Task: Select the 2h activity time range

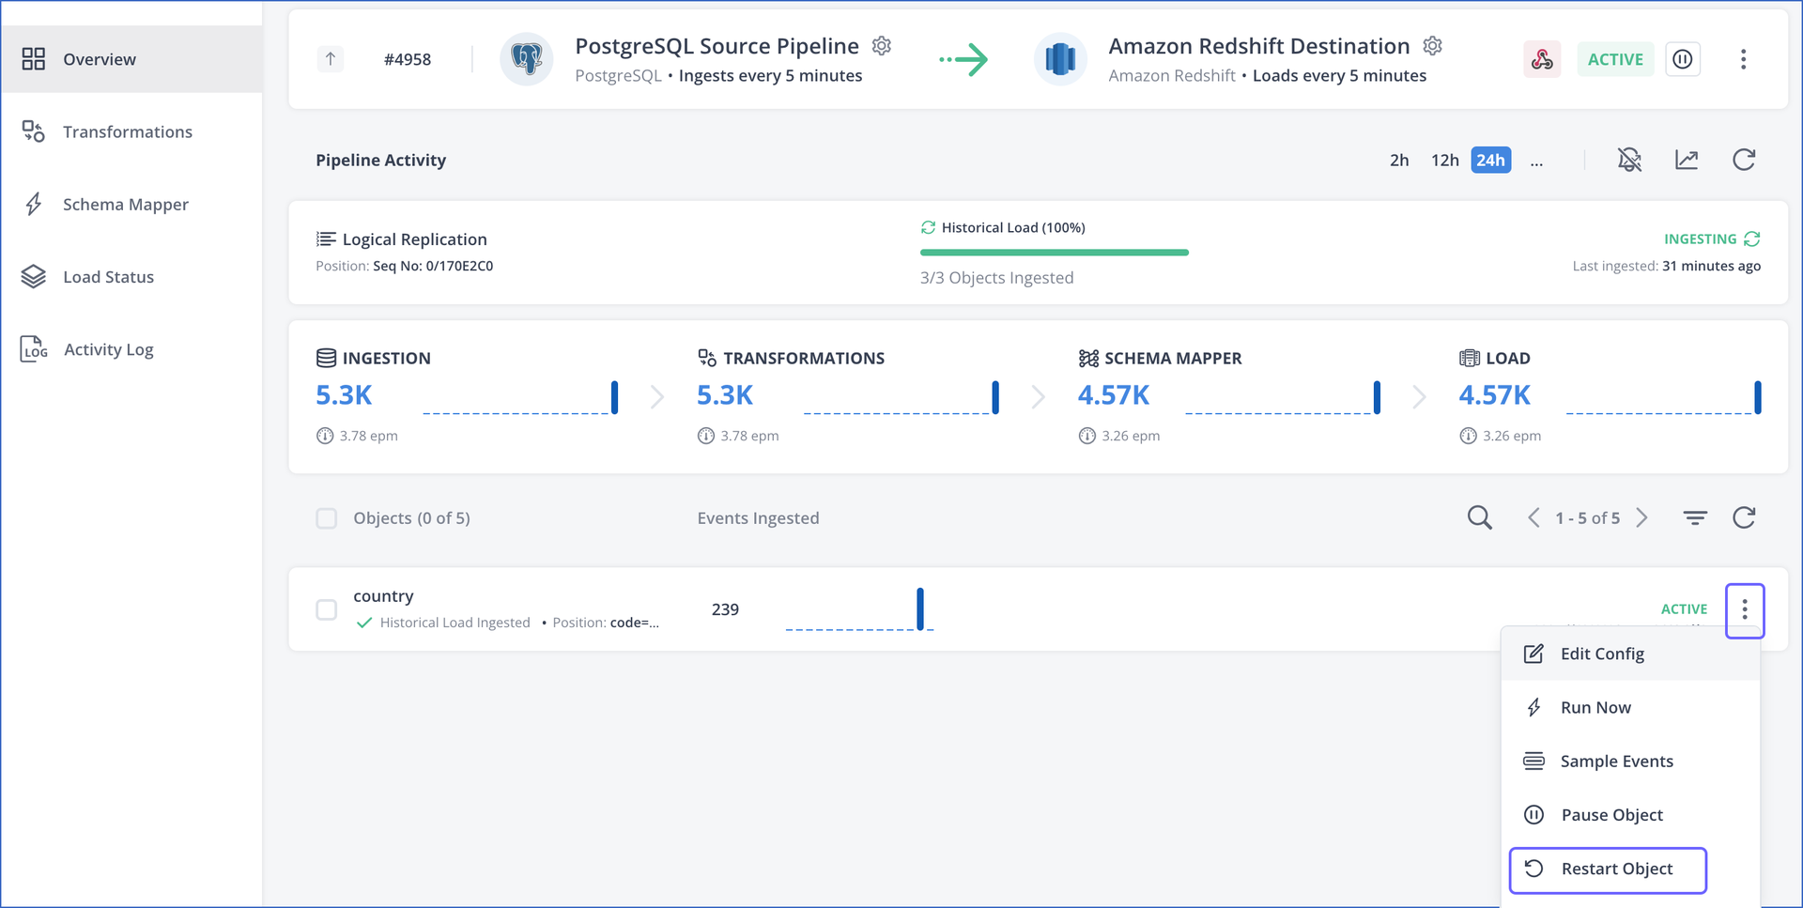Action: pyautogui.click(x=1399, y=161)
